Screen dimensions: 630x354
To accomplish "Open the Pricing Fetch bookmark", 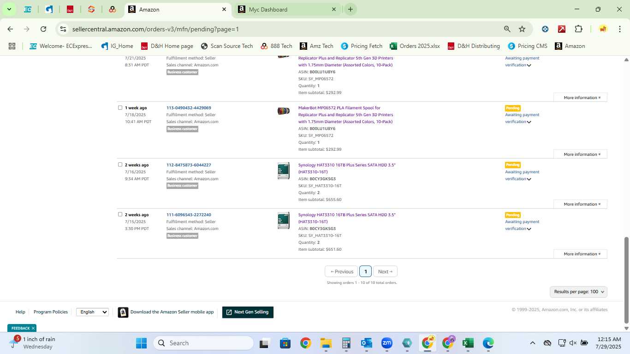I will [x=362, y=46].
